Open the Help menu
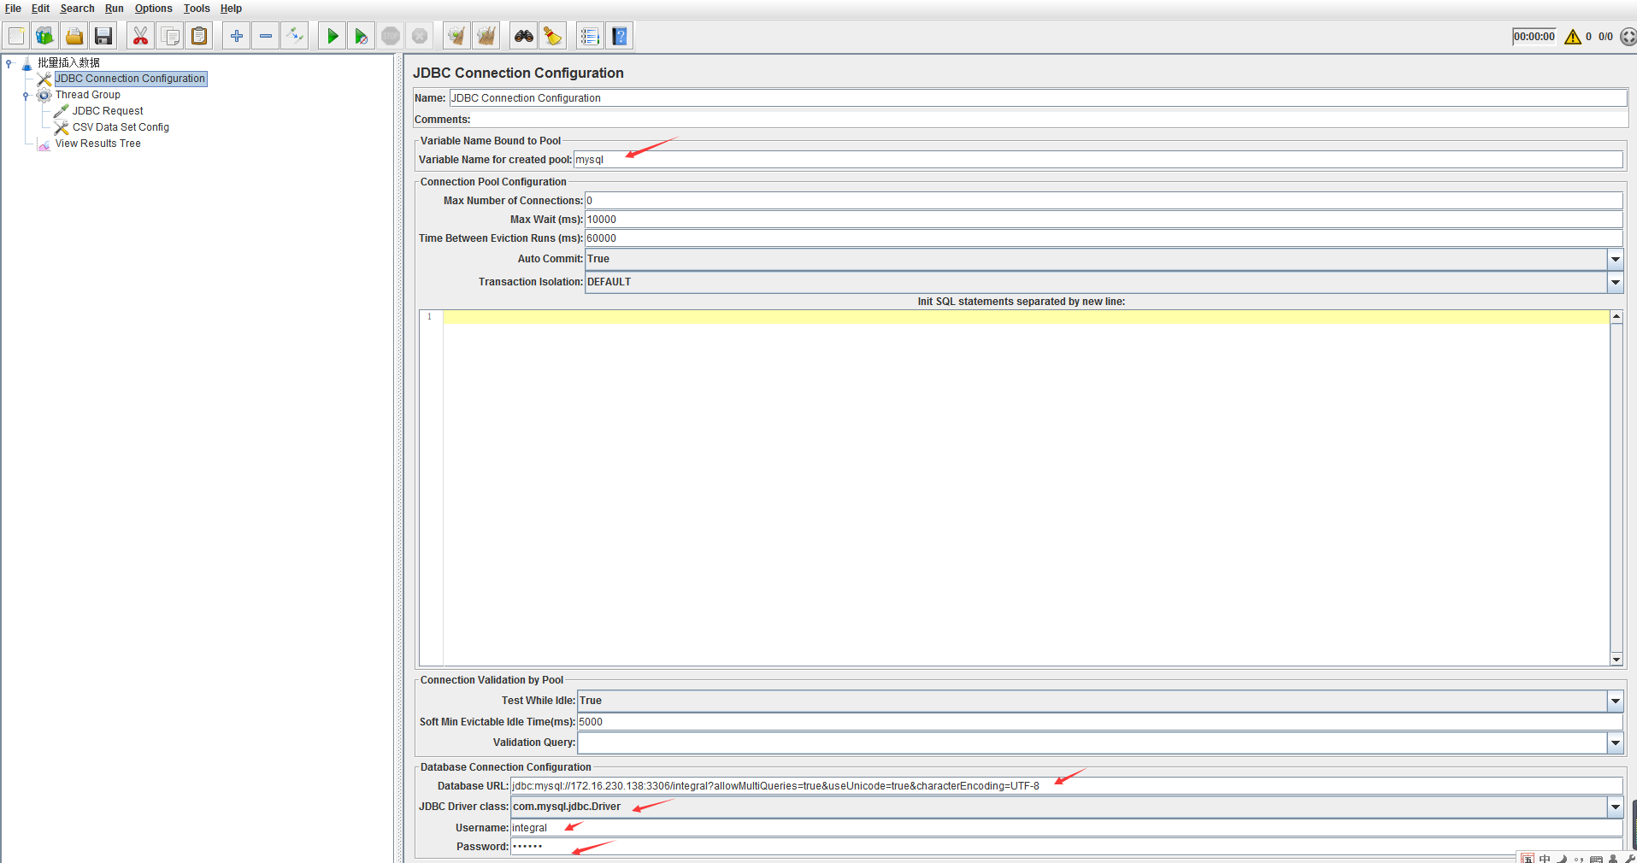Image resolution: width=1637 pixels, height=863 pixels. [231, 9]
